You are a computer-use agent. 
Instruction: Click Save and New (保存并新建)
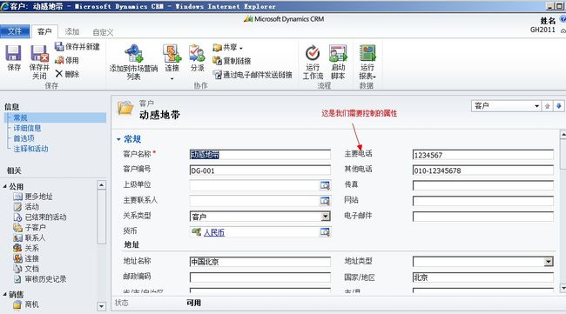tap(77, 46)
